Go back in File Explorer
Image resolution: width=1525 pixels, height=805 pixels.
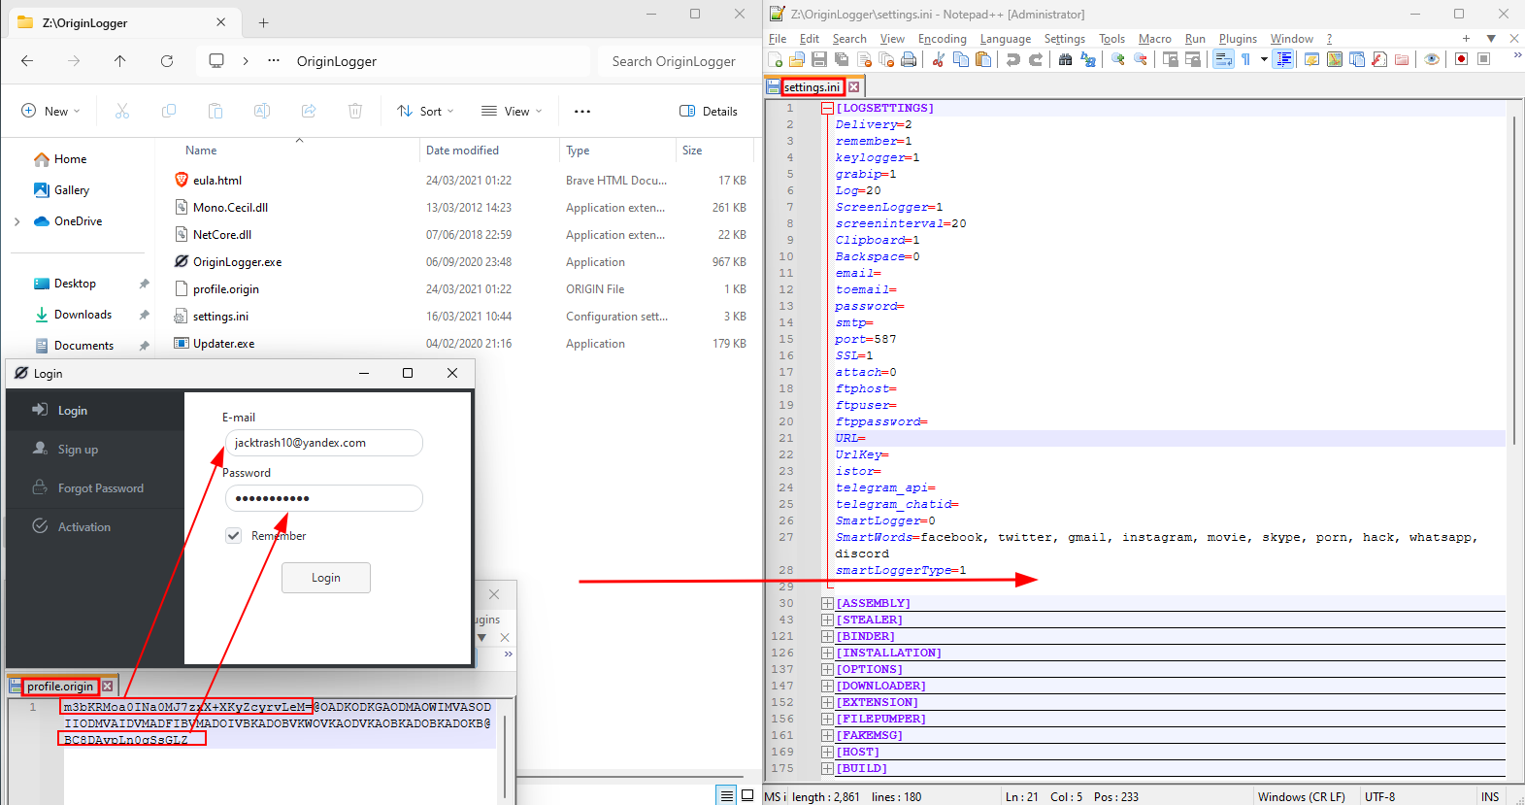[27, 60]
